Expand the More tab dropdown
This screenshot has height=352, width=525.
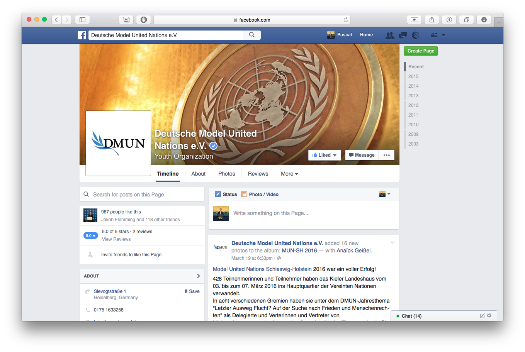coord(289,174)
